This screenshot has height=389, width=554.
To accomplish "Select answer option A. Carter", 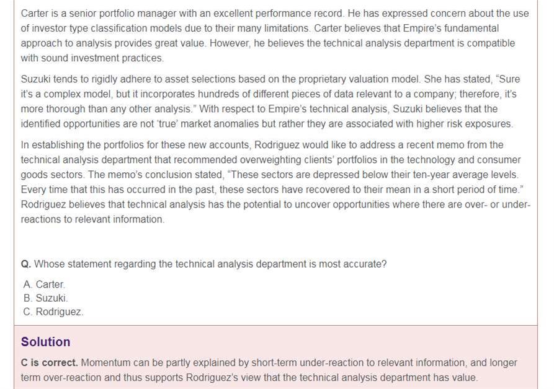I will 44,284.
